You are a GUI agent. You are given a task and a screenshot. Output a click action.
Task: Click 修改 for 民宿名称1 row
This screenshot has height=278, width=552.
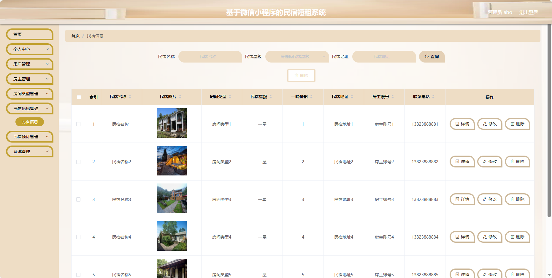pos(490,124)
